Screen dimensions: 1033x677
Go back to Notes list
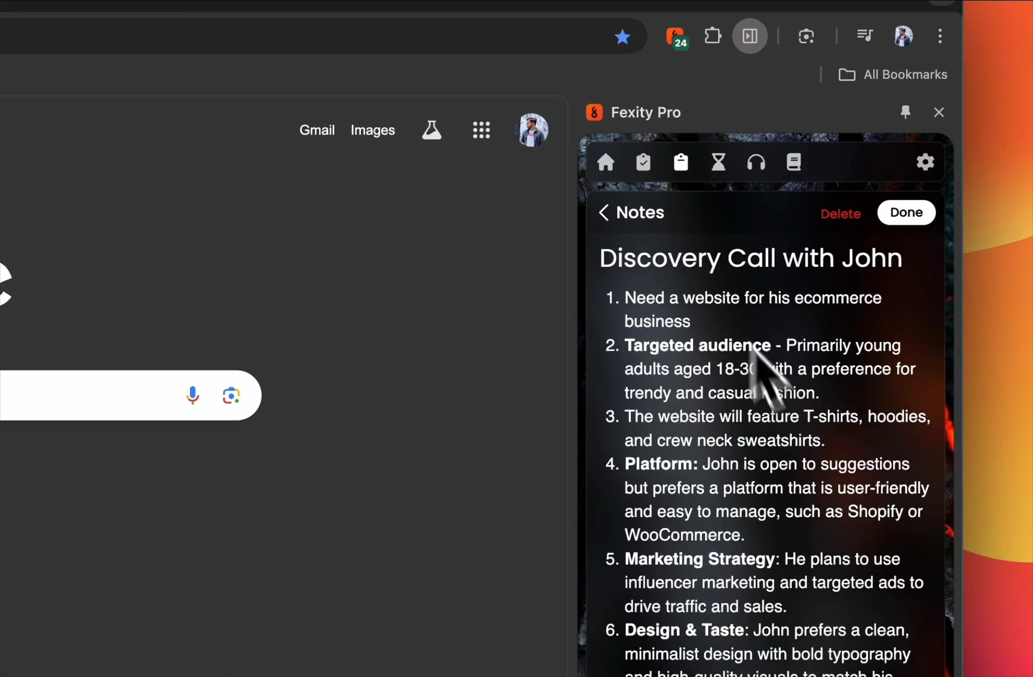(x=632, y=212)
